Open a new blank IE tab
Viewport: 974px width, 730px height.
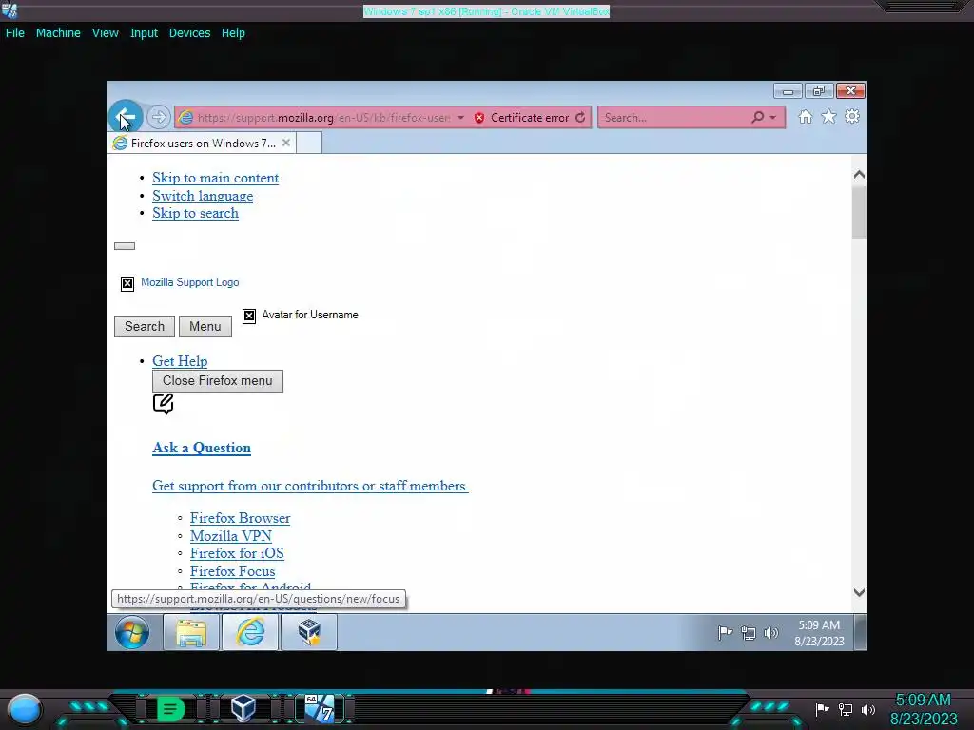click(309, 144)
